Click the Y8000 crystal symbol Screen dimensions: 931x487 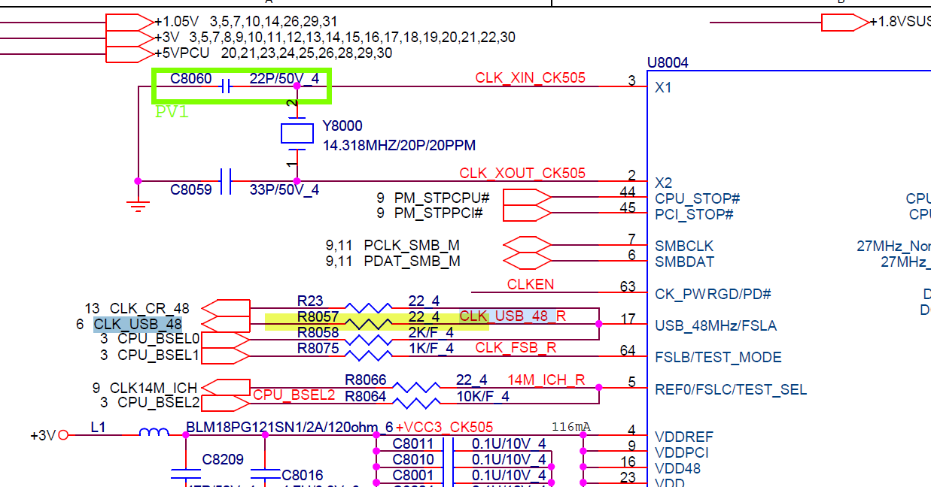click(x=297, y=134)
